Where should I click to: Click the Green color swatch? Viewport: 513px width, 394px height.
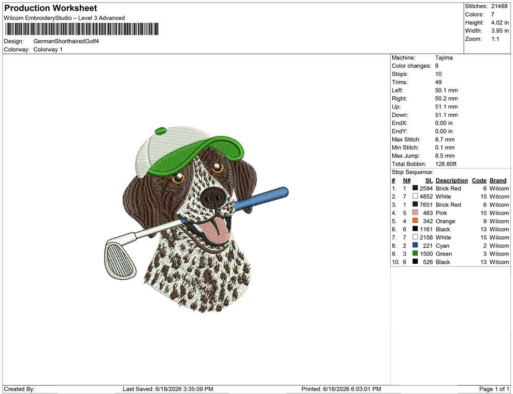pos(415,253)
